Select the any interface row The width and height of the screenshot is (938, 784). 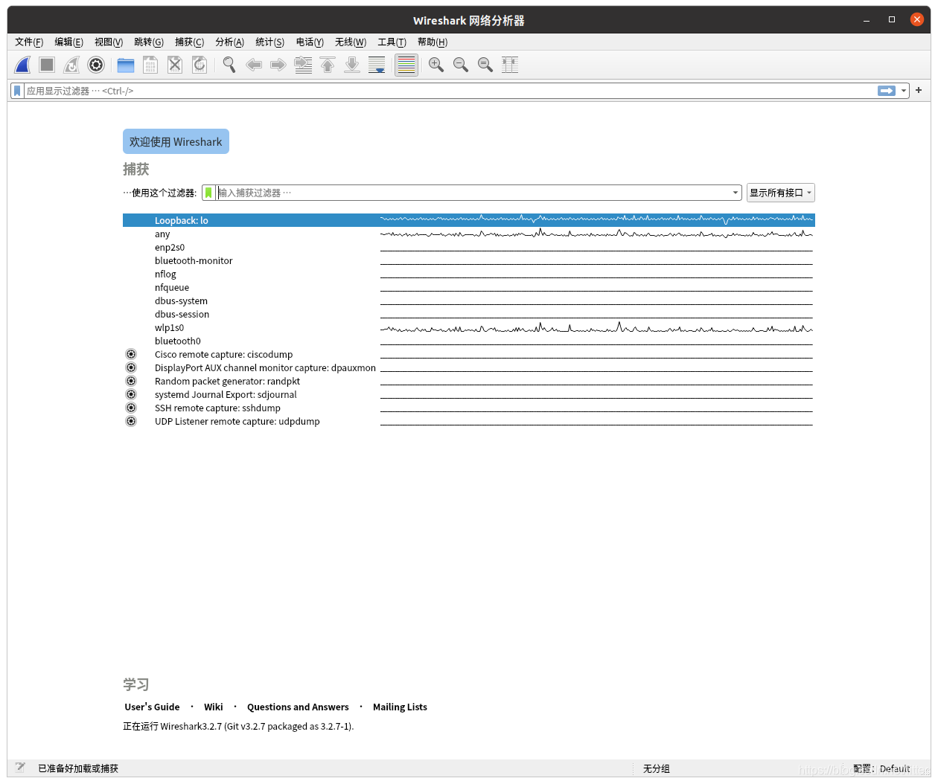pyautogui.click(x=469, y=234)
